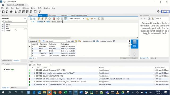
Task: Click the Windows Start button
Action: [x=3, y=92]
